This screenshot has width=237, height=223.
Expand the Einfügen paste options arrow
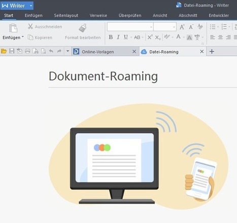(x=23, y=37)
